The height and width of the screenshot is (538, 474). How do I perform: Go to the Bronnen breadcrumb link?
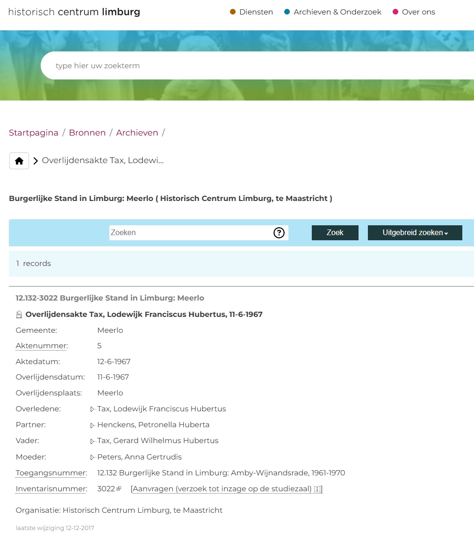pyautogui.click(x=87, y=133)
